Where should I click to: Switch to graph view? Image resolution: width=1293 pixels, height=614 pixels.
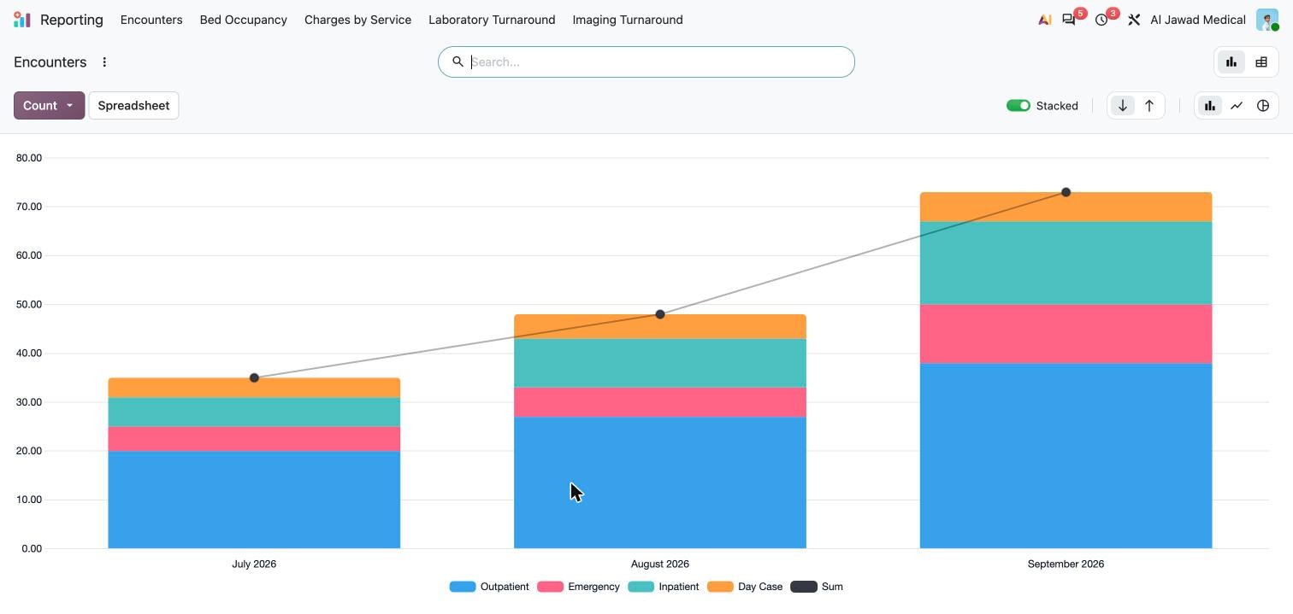(x=1231, y=62)
